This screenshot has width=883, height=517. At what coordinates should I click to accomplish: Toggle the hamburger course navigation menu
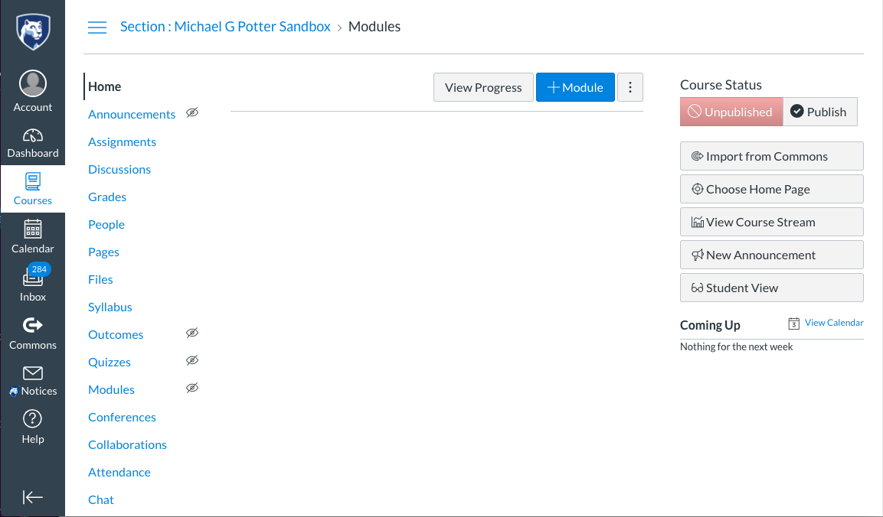96,27
